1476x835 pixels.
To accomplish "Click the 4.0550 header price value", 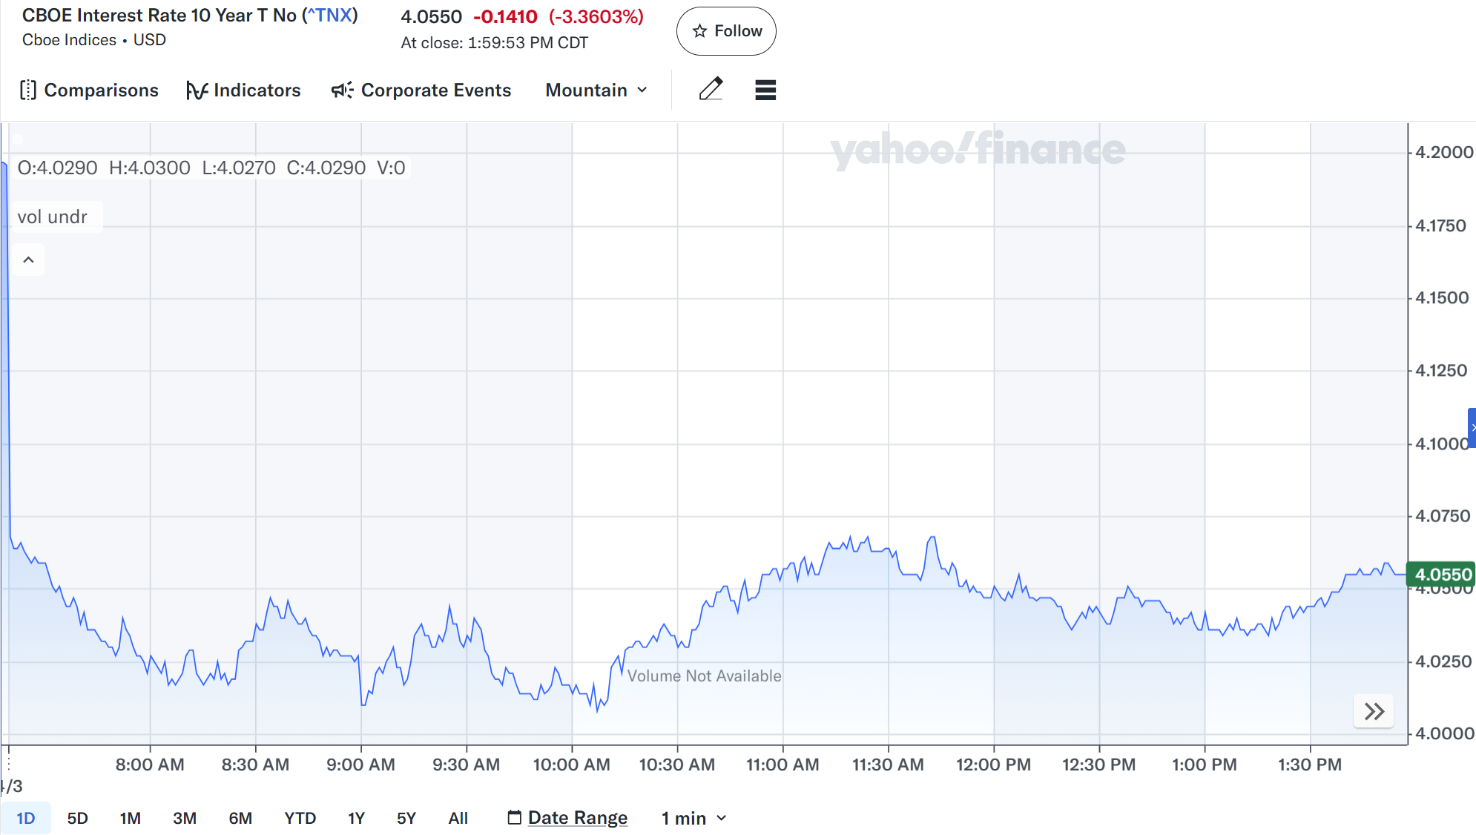I will (431, 16).
